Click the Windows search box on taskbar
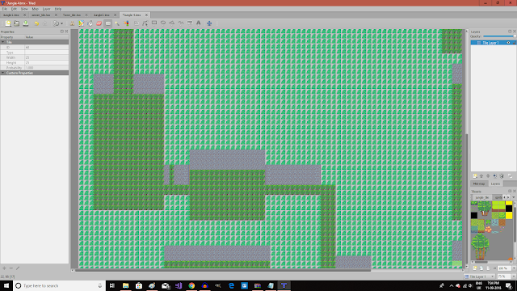This screenshot has width=517, height=291. pos(59,285)
